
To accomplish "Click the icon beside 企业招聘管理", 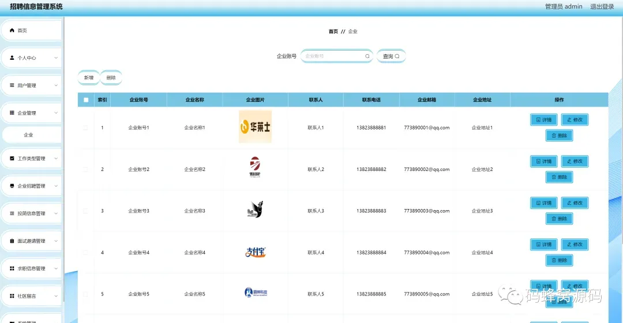I will pos(12,186).
